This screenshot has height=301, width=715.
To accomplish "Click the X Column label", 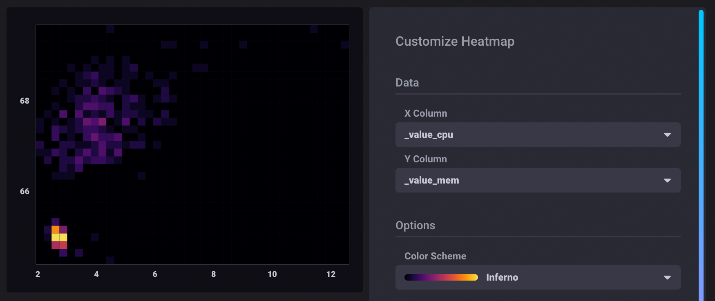I will click(x=425, y=113).
